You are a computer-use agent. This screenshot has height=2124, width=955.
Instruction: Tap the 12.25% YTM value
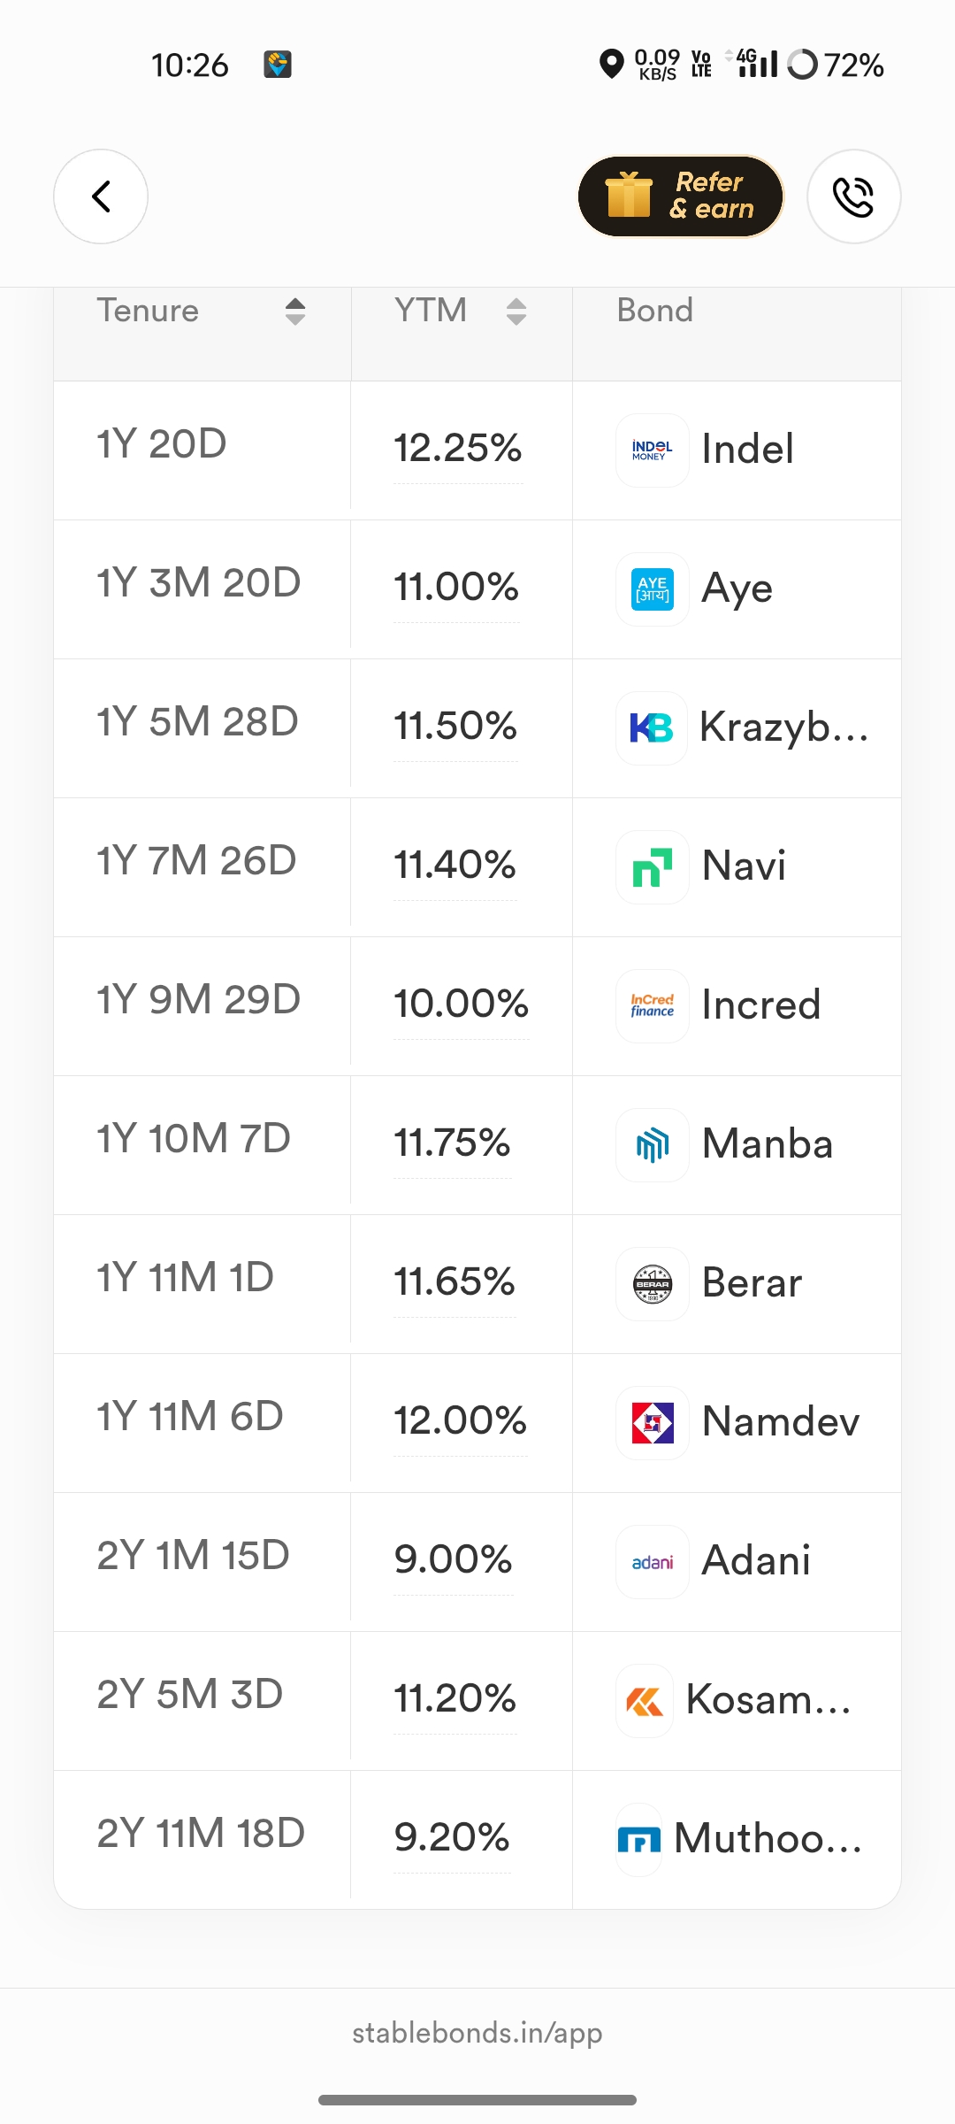(458, 449)
